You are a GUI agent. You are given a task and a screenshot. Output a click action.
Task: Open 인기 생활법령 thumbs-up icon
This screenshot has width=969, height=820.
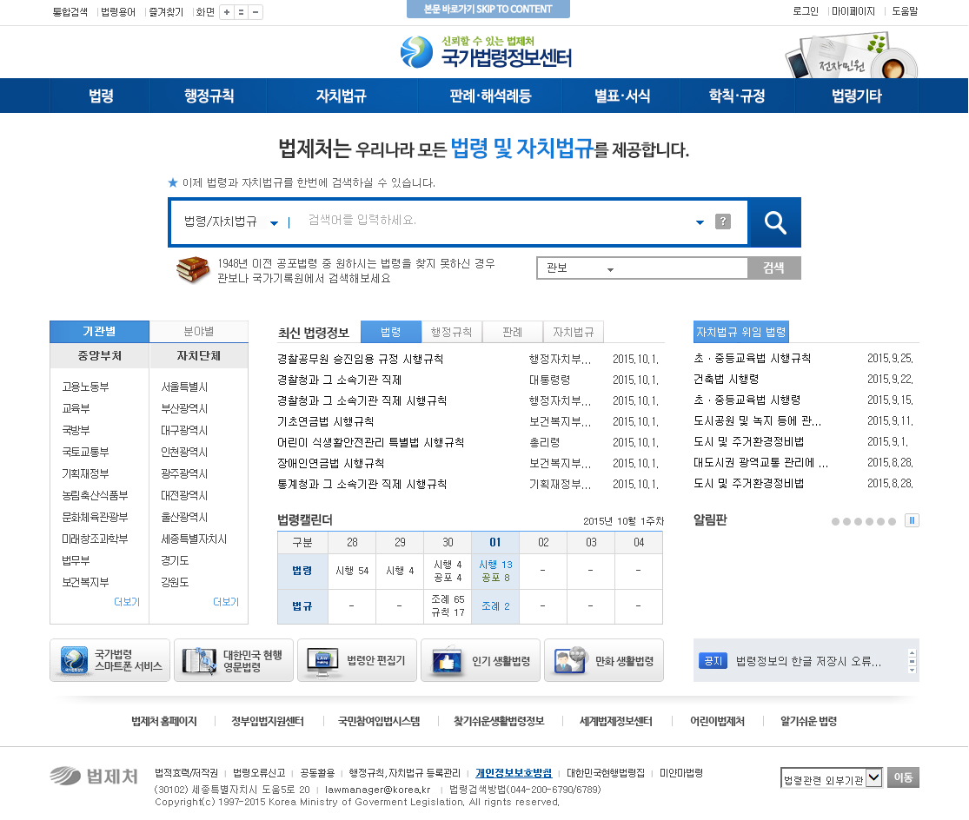pos(481,660)
